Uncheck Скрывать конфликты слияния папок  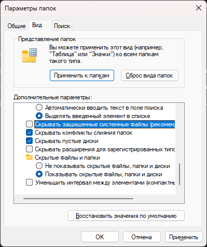coord(29,133)
